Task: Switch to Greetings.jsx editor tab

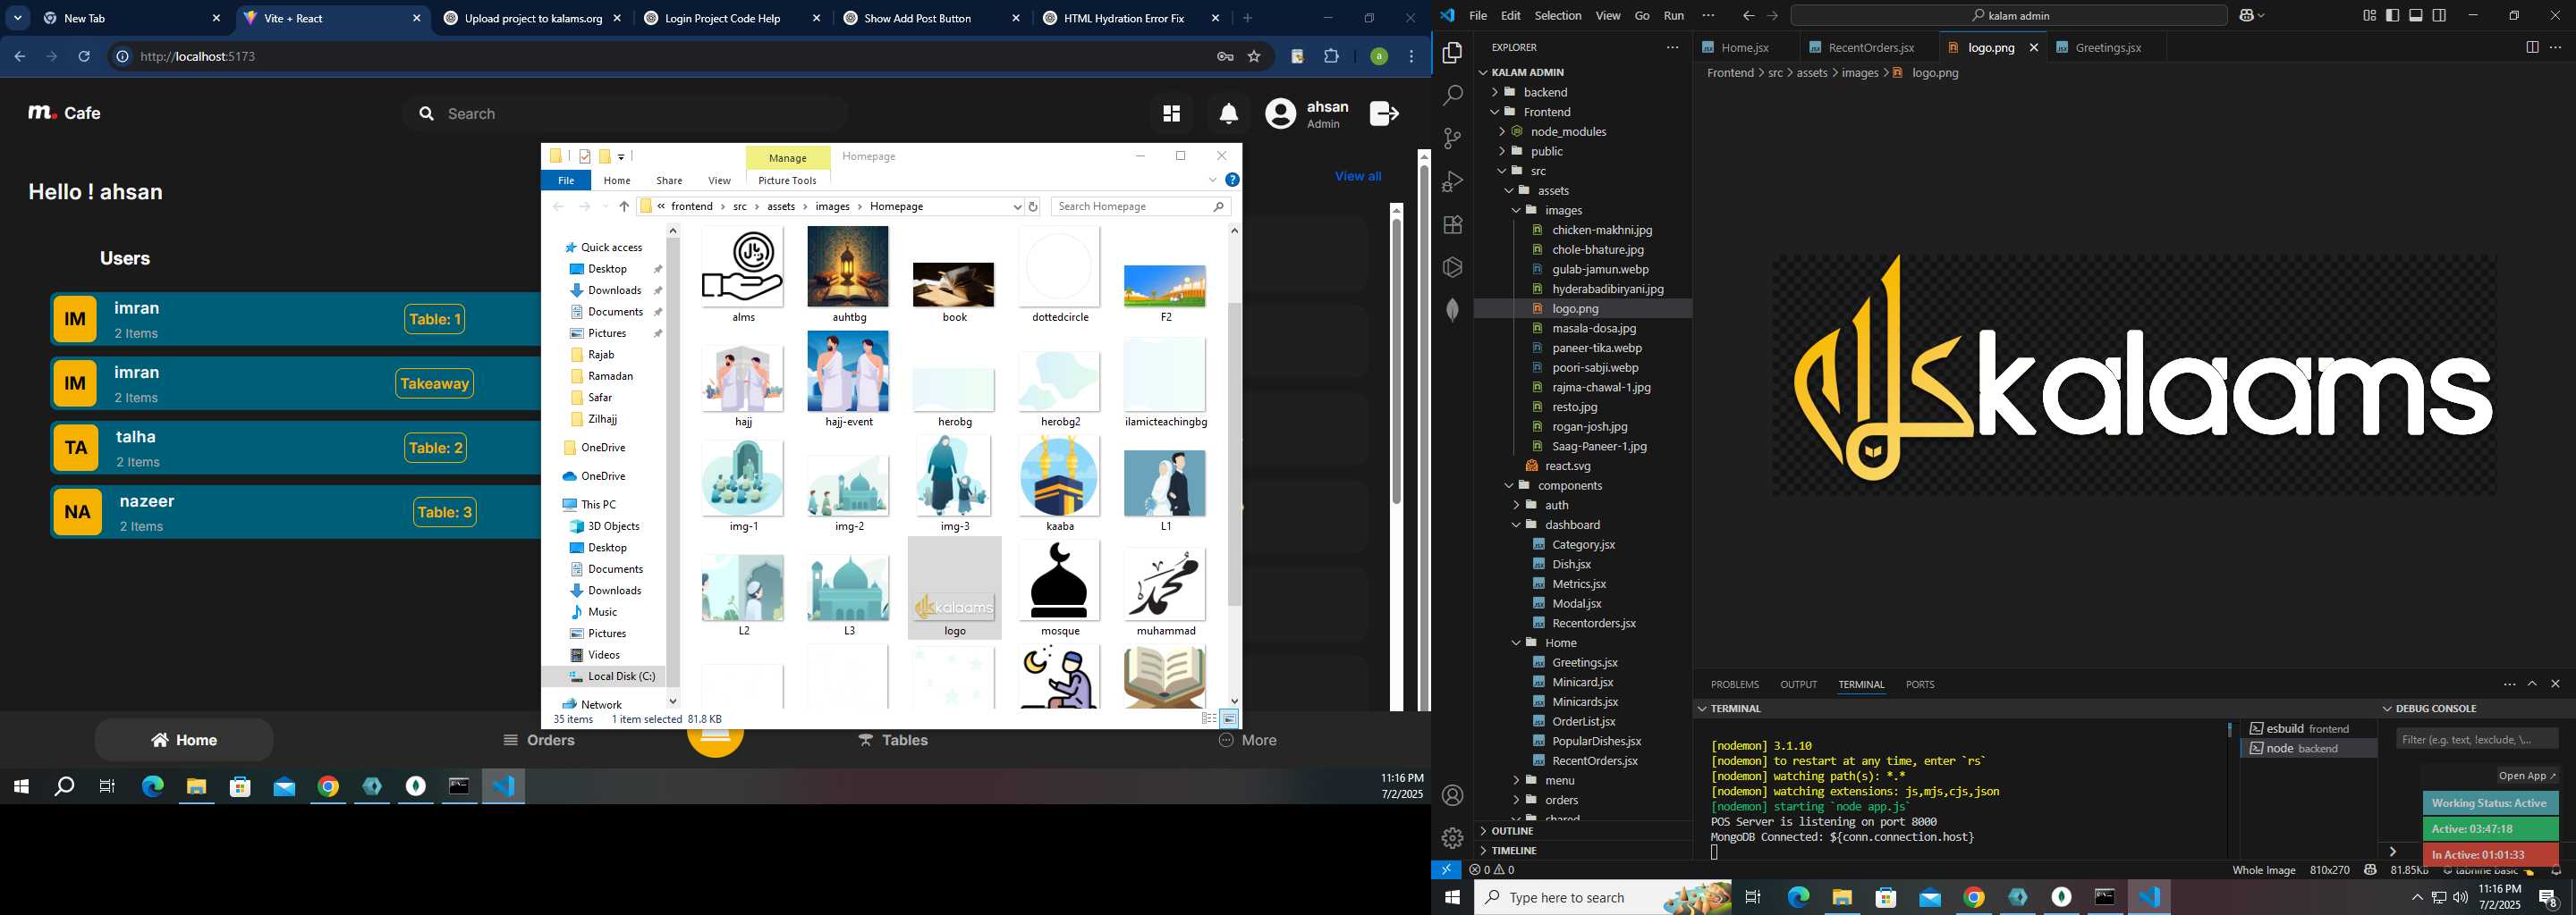Action: 2107,48
